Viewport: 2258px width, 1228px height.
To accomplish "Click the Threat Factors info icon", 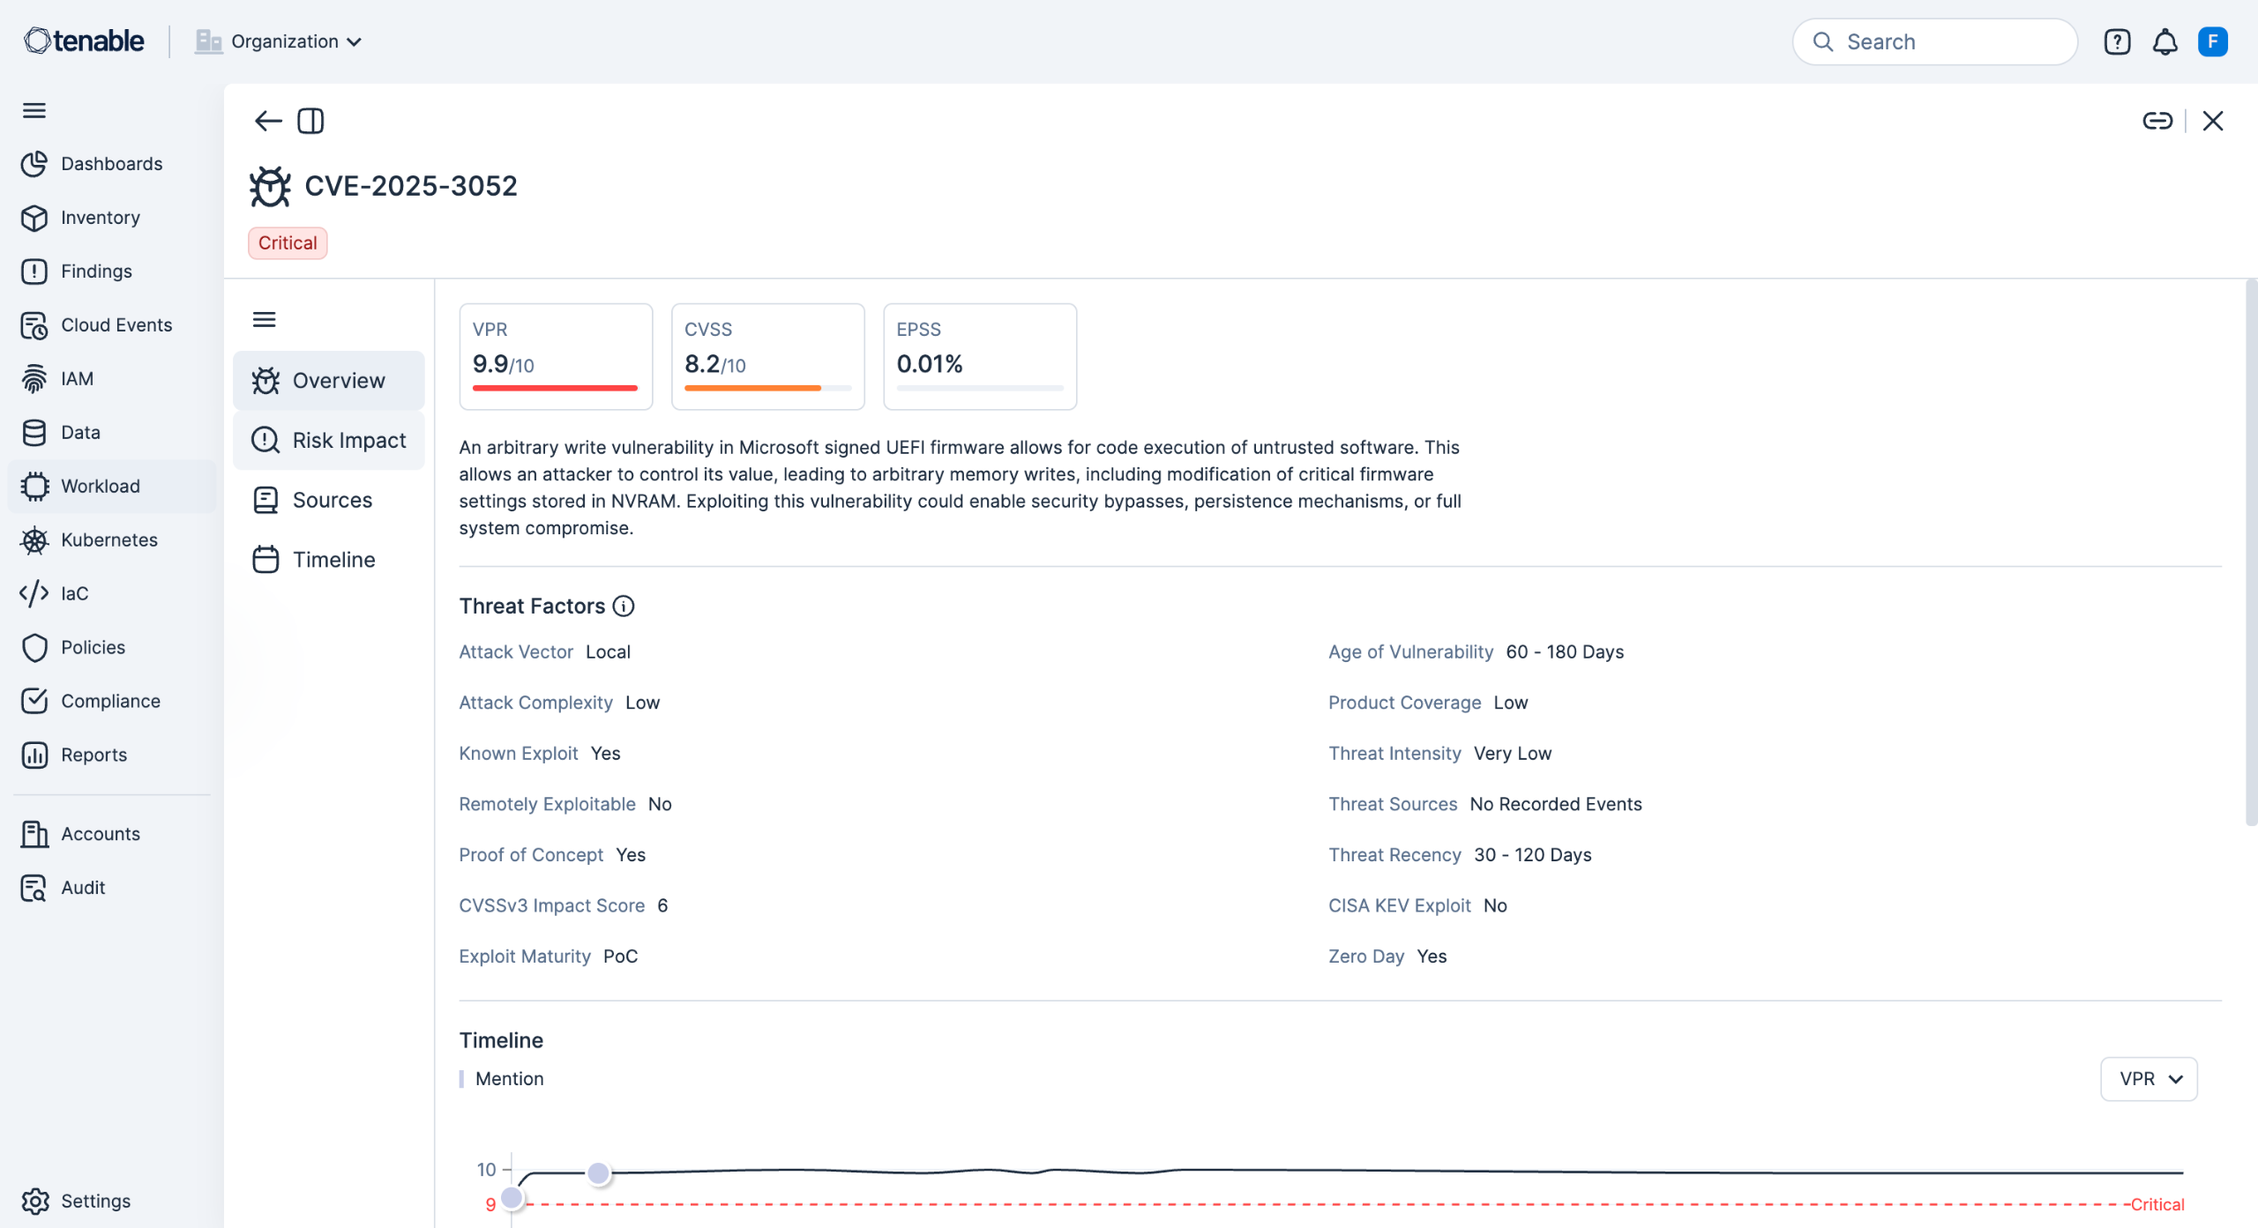I will (x=624, y=607).
